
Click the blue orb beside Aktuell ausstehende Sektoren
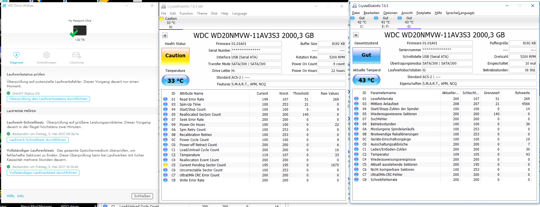point(356,164)
